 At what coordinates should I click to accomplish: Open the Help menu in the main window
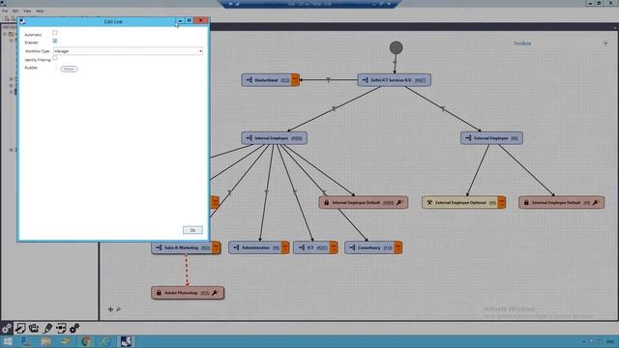(x=40, y=11)
